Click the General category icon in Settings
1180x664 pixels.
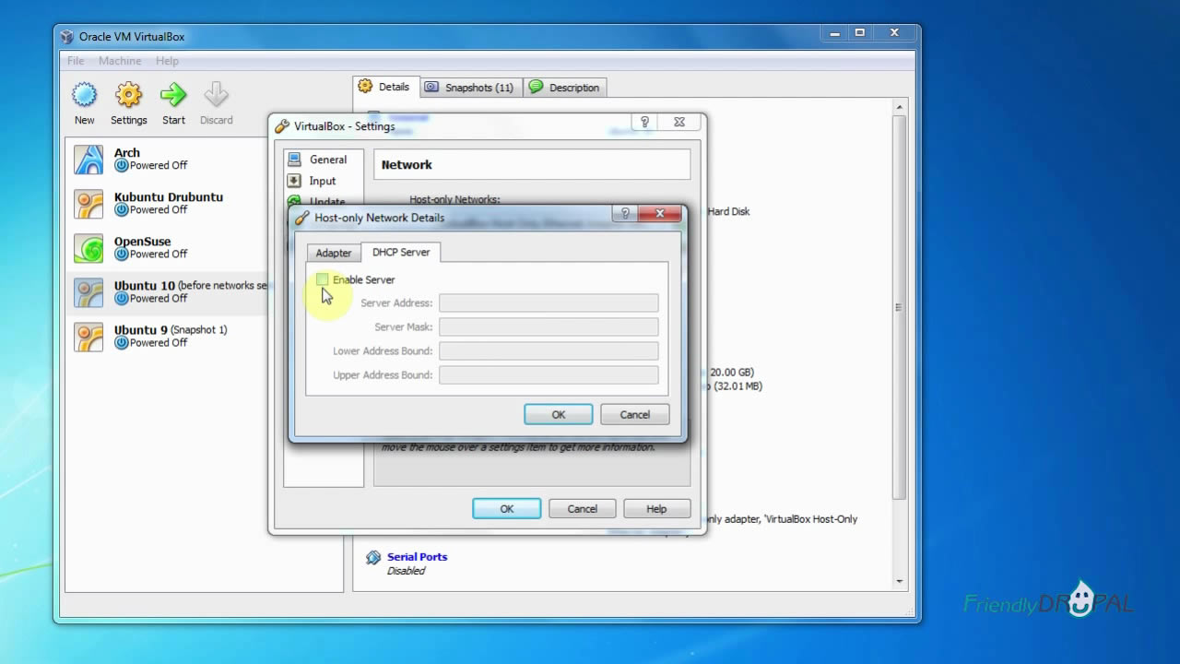click(x=294, y=160)
